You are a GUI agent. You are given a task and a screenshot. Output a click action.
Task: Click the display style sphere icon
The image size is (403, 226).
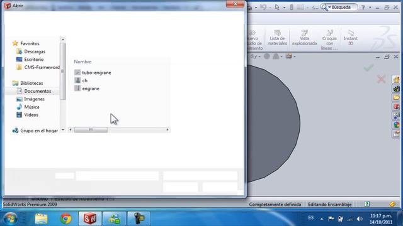click(267, 56)
